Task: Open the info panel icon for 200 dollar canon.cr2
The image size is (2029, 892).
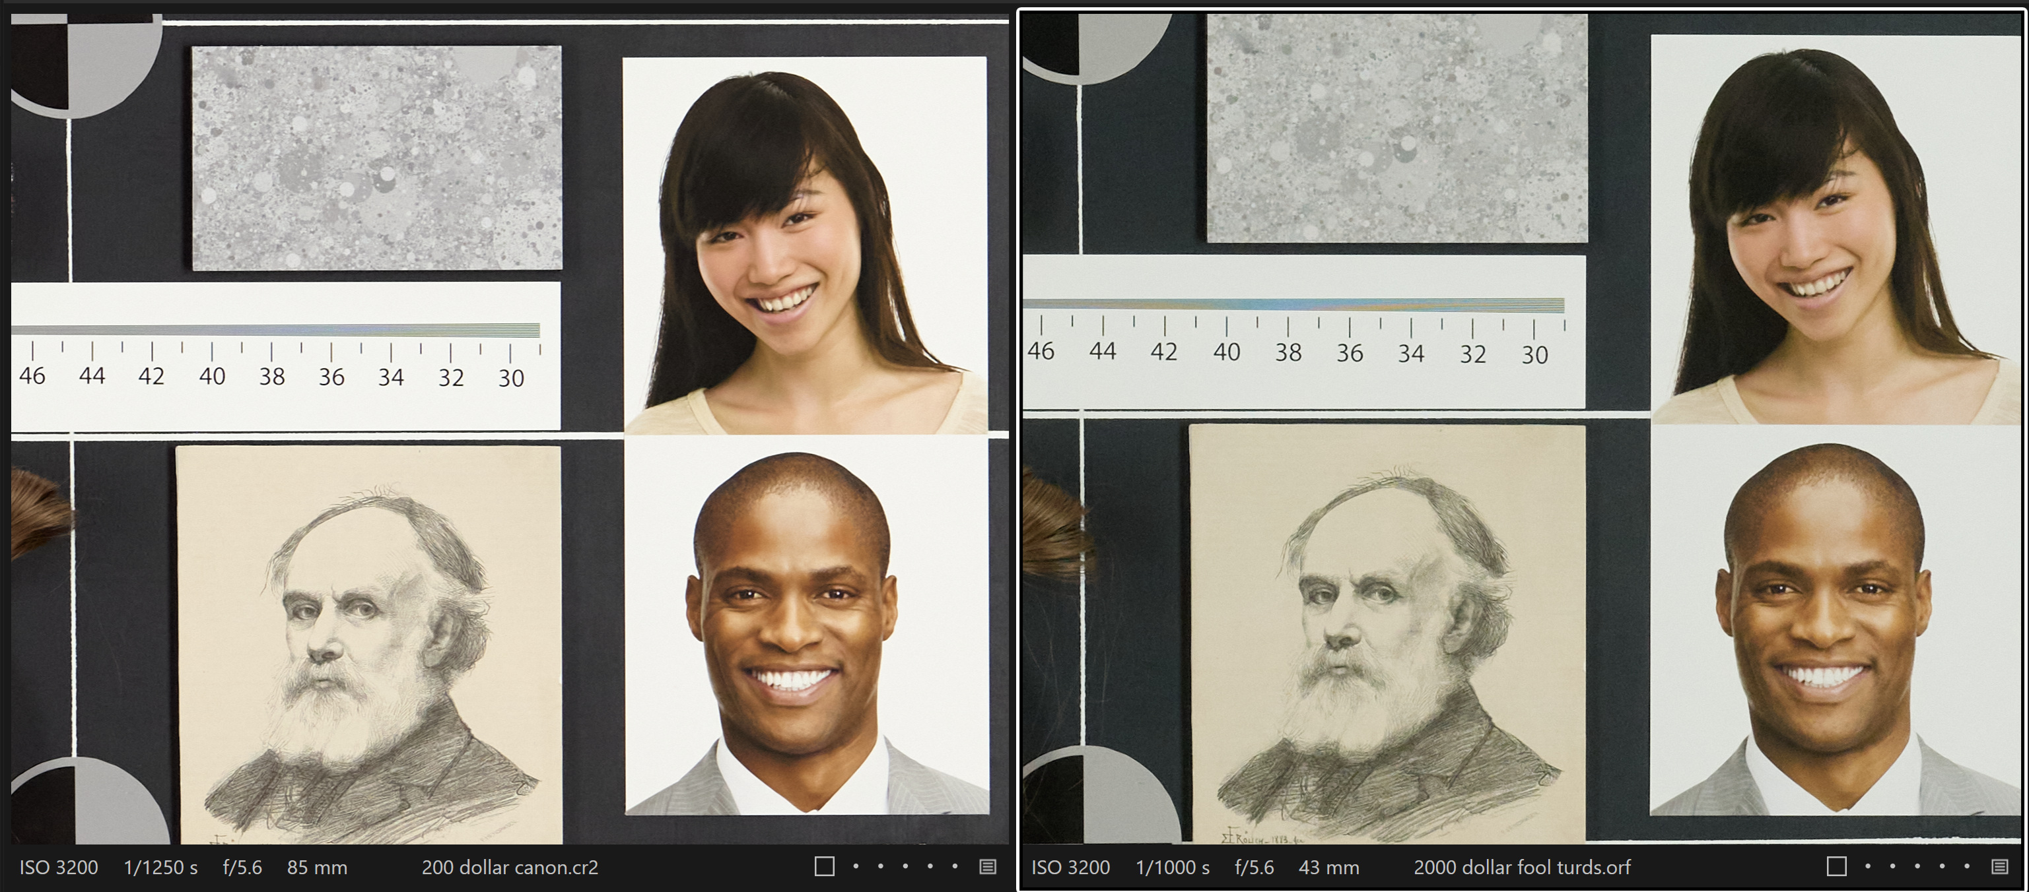Action: tap(987, 867)
